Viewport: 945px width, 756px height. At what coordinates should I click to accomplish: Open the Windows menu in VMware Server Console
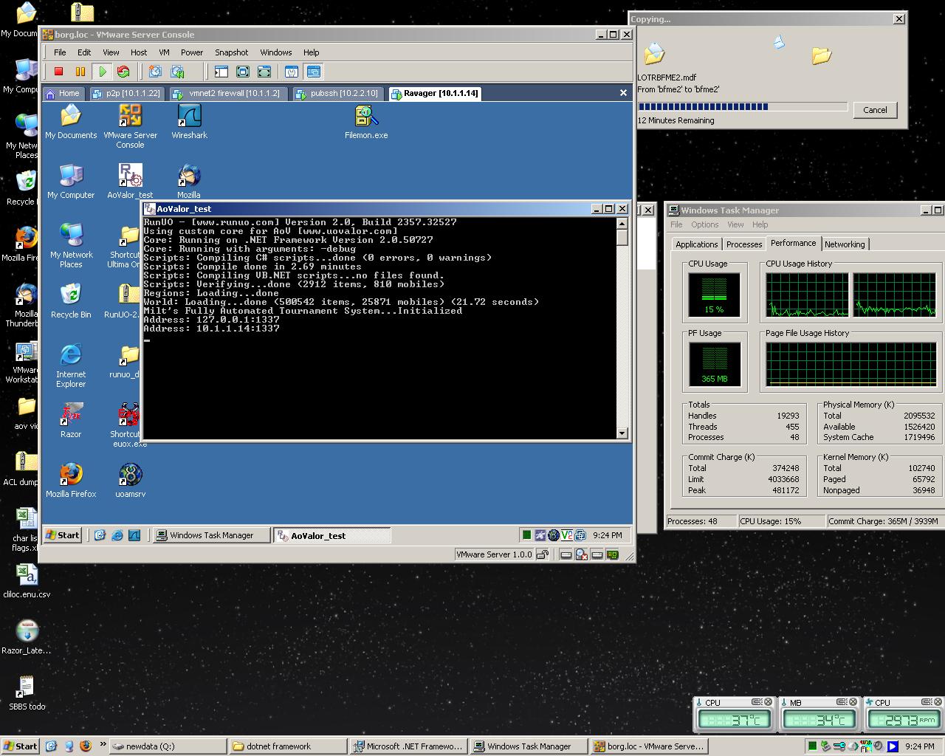275,52
